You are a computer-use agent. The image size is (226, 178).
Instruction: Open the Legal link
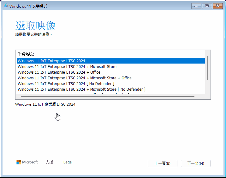pyautogui.click(x=68, y=162)
